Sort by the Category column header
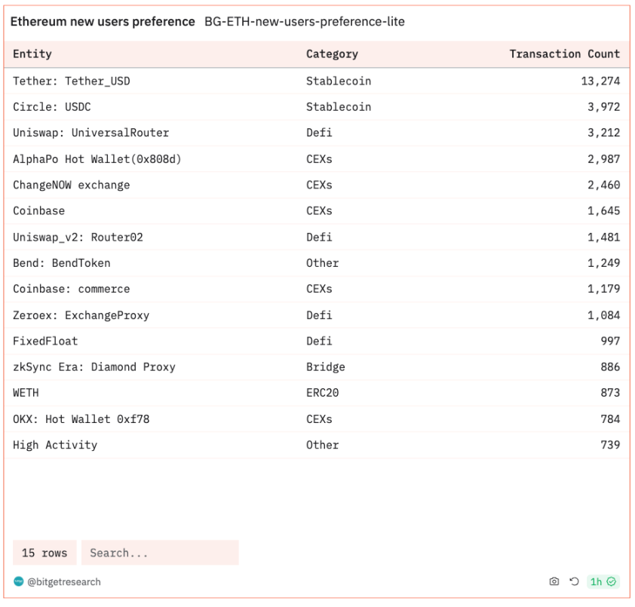 tap(332, 54)
